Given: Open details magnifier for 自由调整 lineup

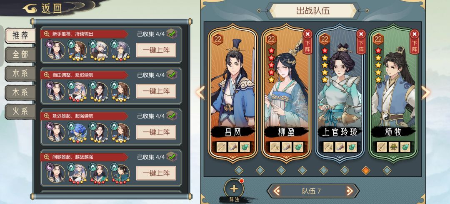Looking at the screenshot, I should (47, 75).
